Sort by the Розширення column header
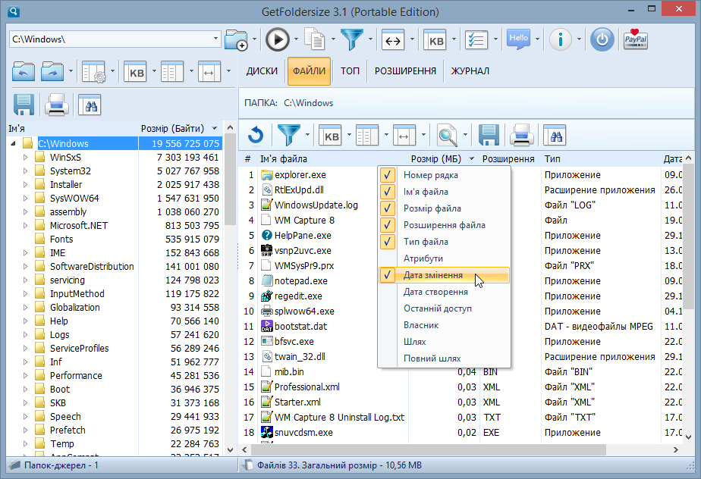The height and width of the screenshot is (479, 701). click(508, 159)
